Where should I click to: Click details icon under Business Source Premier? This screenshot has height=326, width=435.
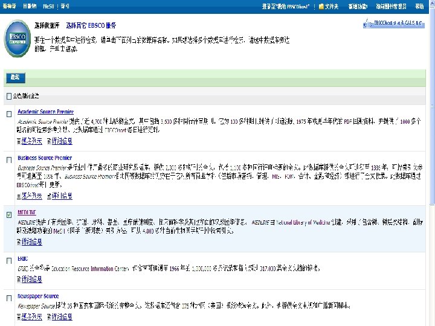point(49,196)
